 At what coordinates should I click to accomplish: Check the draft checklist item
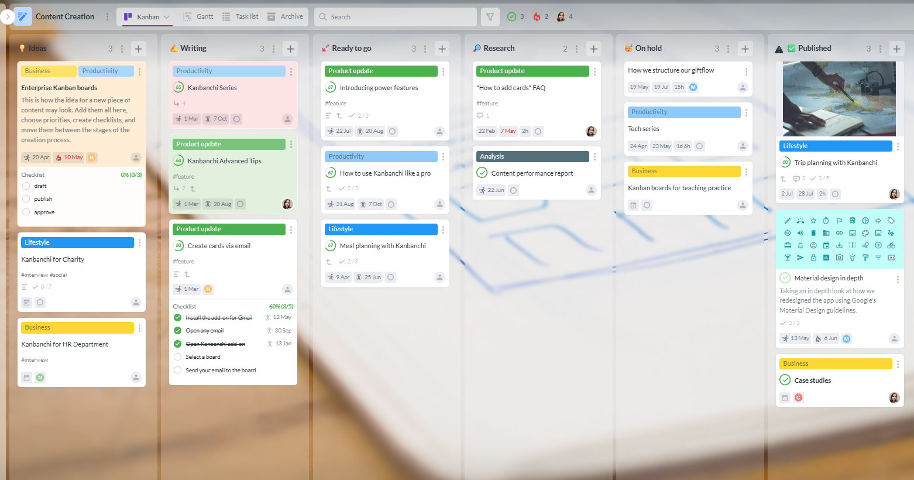[x=26, y=186]
